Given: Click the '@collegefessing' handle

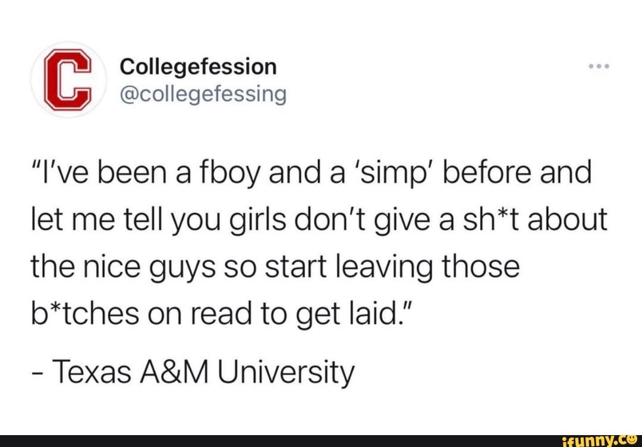Looking at the screenshot, I should [202, 93].
